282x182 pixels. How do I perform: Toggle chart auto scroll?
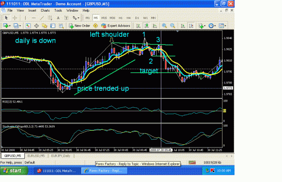pos(183,26)
